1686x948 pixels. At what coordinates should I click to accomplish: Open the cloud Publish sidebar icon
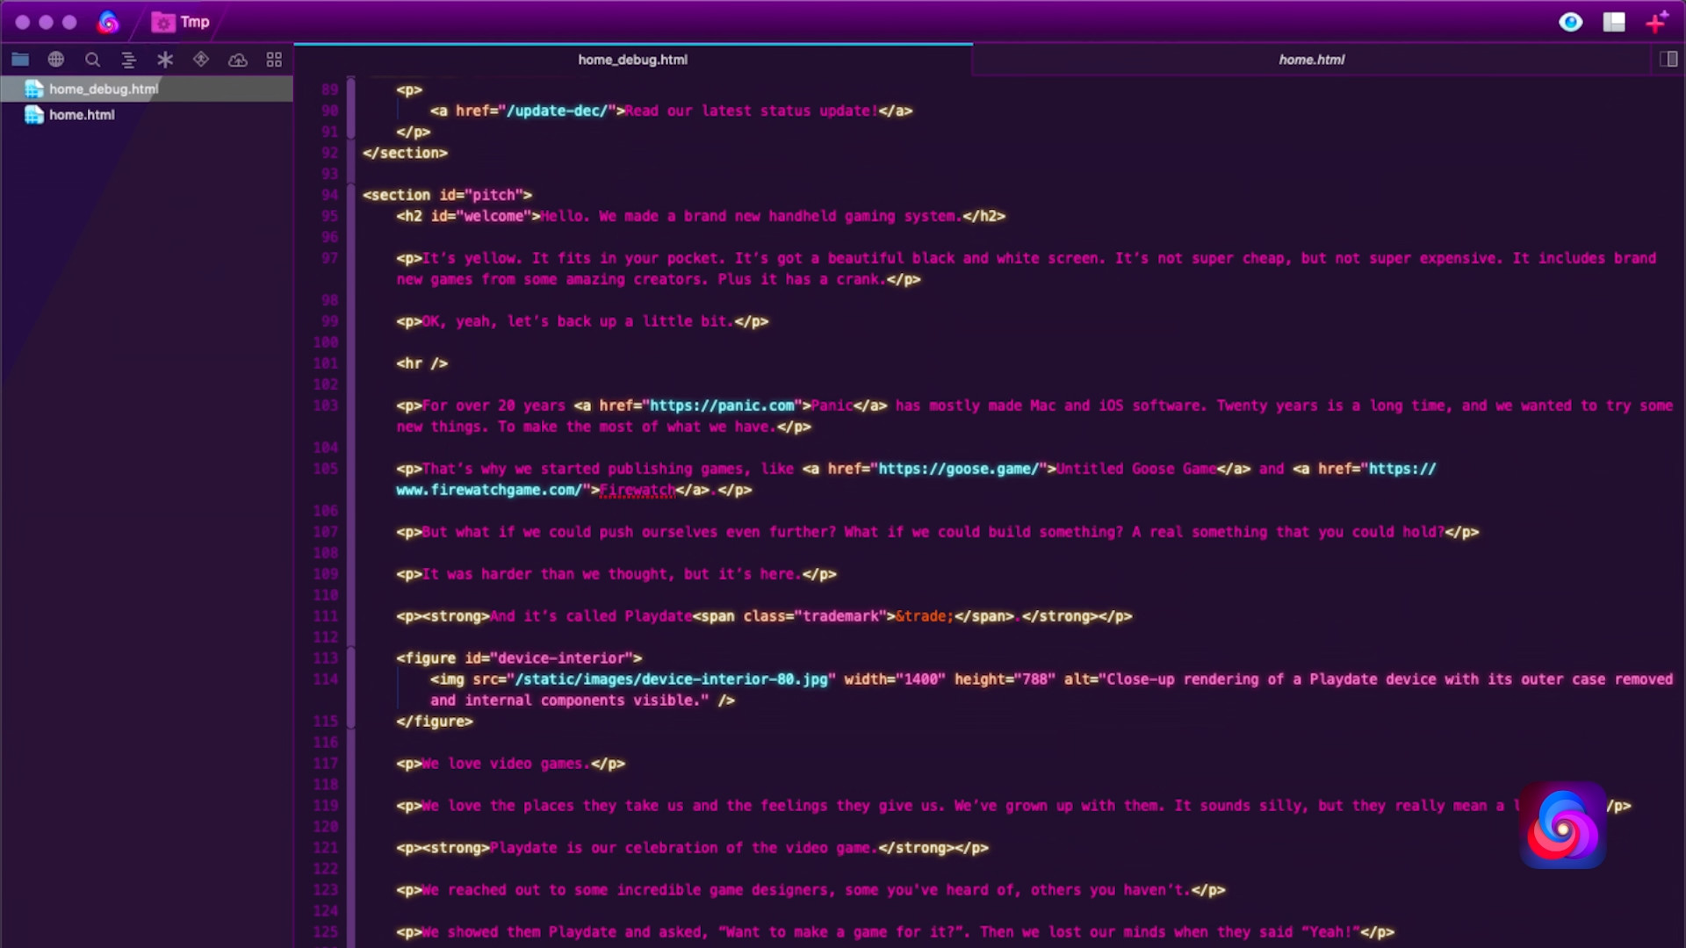[237, 59]
